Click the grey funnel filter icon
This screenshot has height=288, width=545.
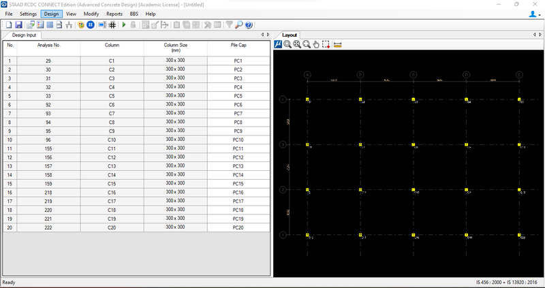click(x=229, y=25)
